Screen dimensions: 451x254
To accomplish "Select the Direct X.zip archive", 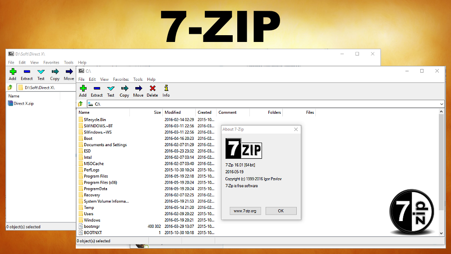I will click(21, 103).
